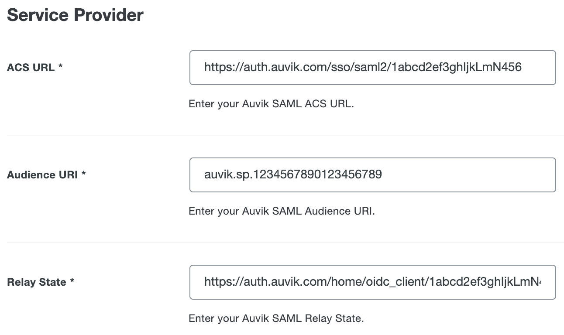The image size is (564, 335).
Task: Click the divider below the ACS URL section
Action: point(282,134)
